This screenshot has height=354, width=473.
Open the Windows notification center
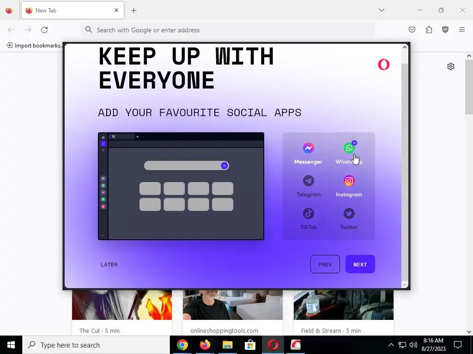pyautogui.click(x=458, y=345)
